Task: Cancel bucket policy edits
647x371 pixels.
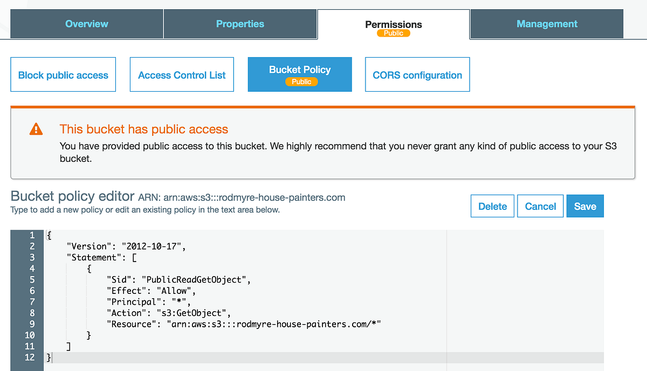Action: click(x=540, y=205)
